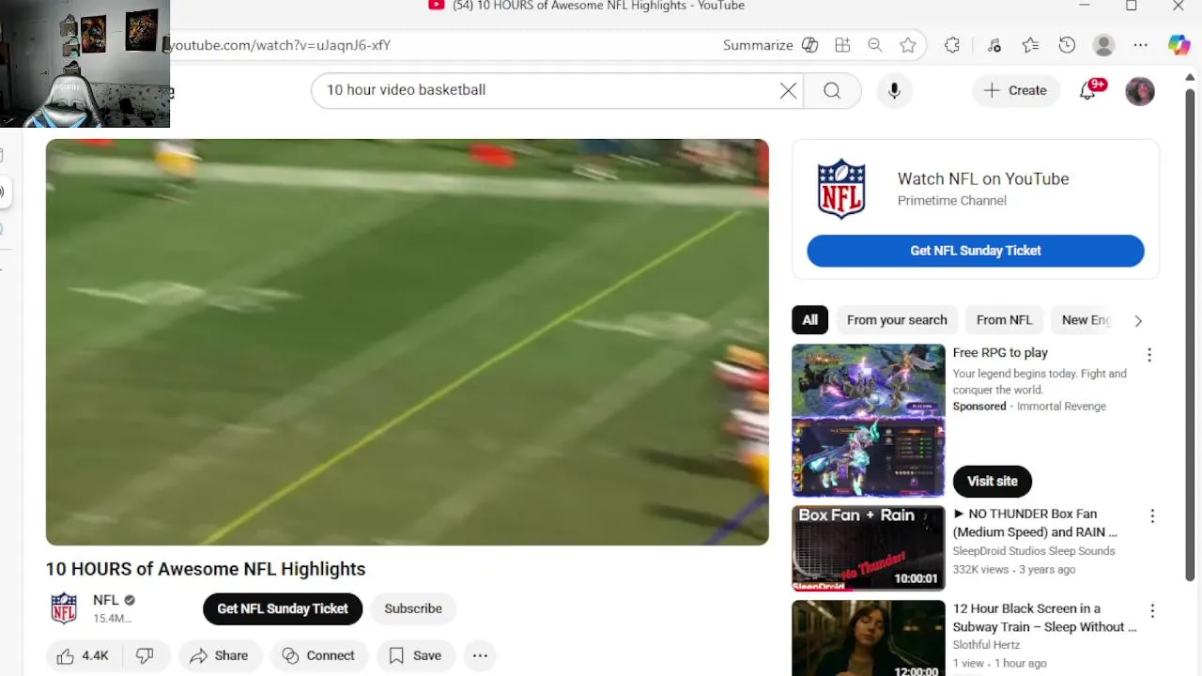Open more actions ellipsis under the video
This screenshot has width=1202, height=676.
(480, 655)
